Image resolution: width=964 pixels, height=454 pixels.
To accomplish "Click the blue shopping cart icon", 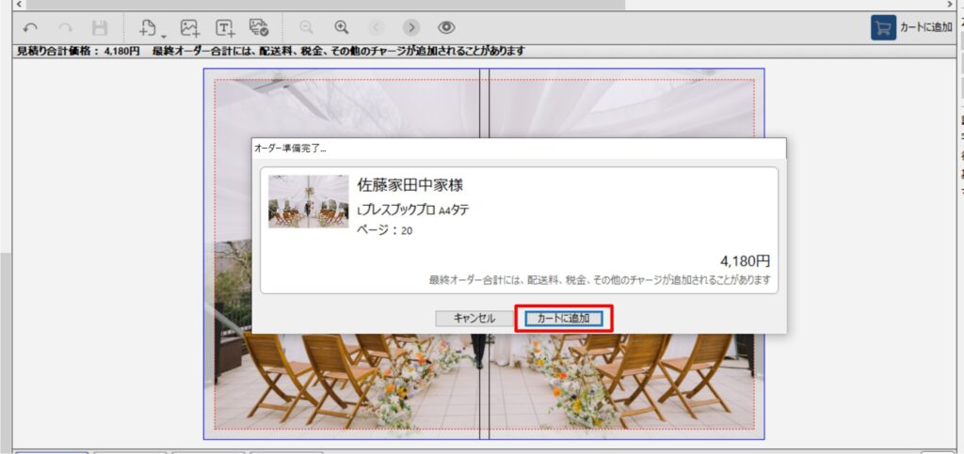I will tap(882, 28).
